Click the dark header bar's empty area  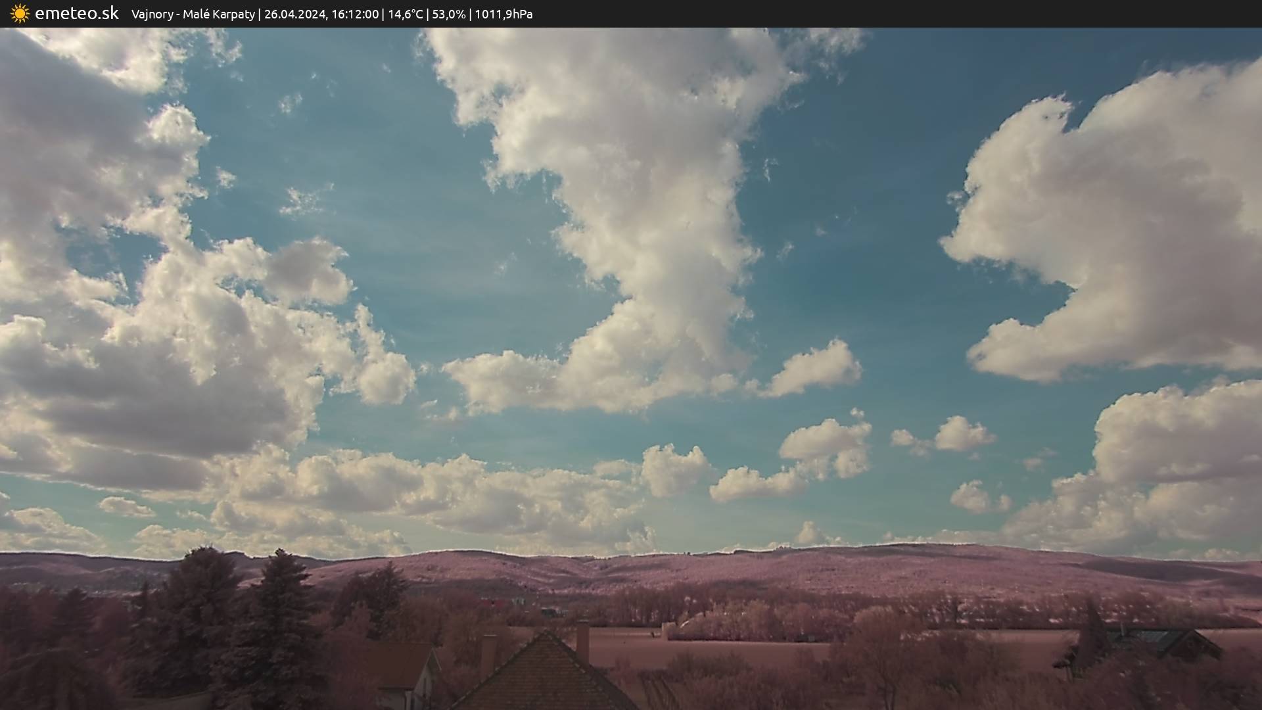pyautogui.click(x=920, y=14)
